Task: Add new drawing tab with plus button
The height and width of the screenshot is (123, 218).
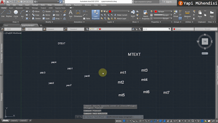Action: point(41,25)
